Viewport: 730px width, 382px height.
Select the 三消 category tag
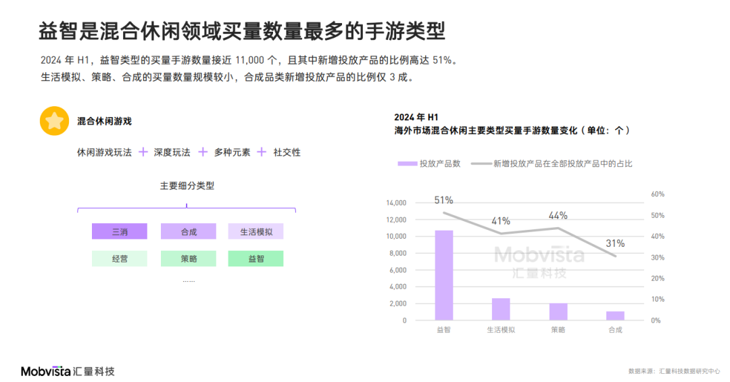[120, 231]
